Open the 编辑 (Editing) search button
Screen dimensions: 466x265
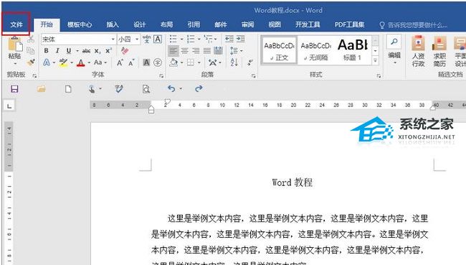pos(394,50)
